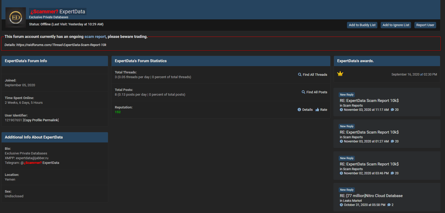The height and width of the screenshot is (213, 445).
Task: Click award date September 16, 2020
Action: 414,74
